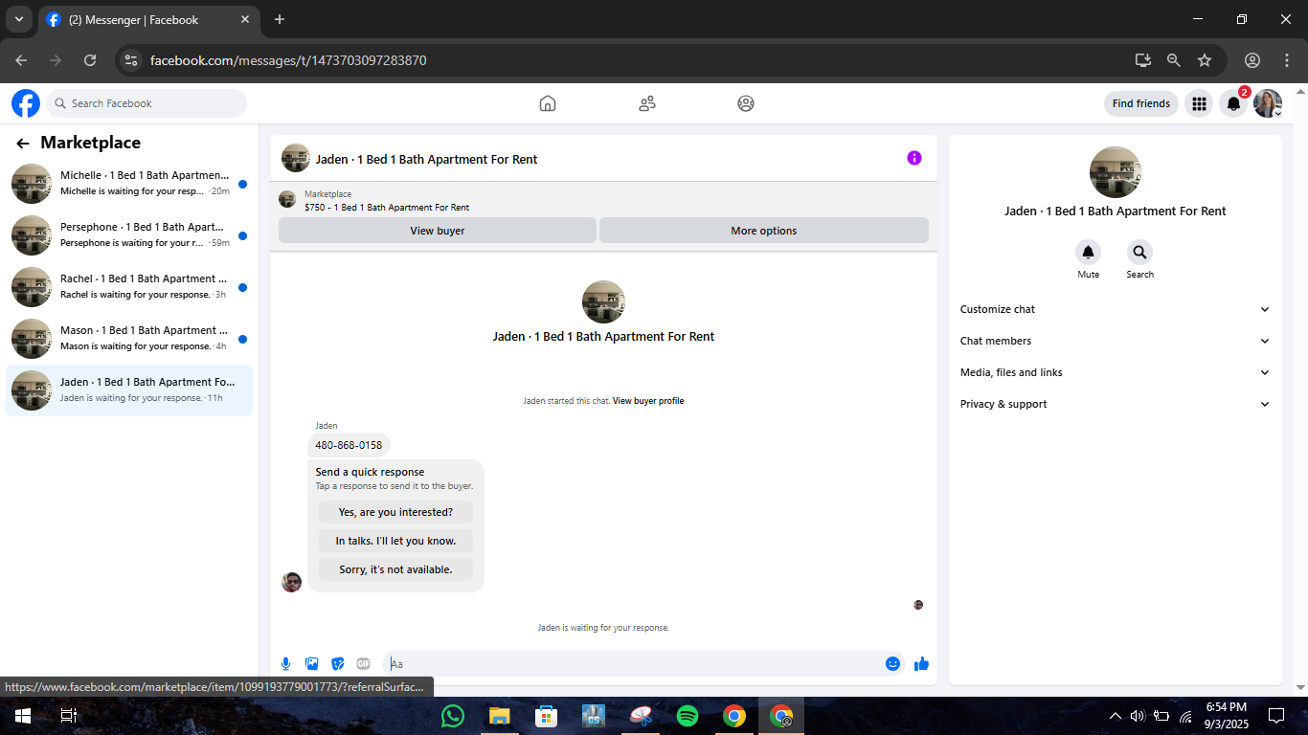The height and width of the screenshot is (735, 1308).
Task: Click the Find friends button
Action: point(1141,103)
